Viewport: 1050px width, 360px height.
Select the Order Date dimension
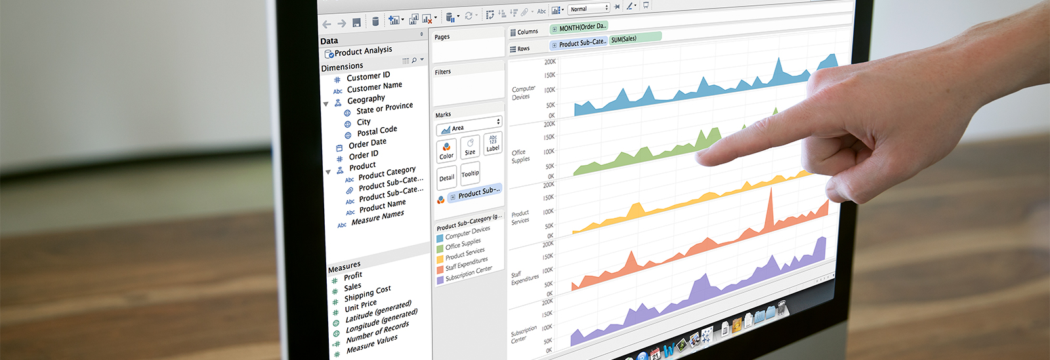[x=367, y=143]
